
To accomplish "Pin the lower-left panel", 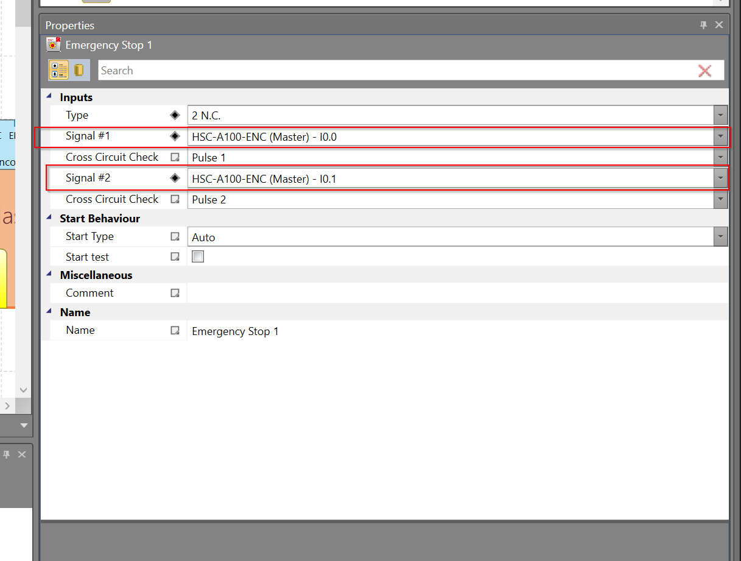I will [7, 454].
